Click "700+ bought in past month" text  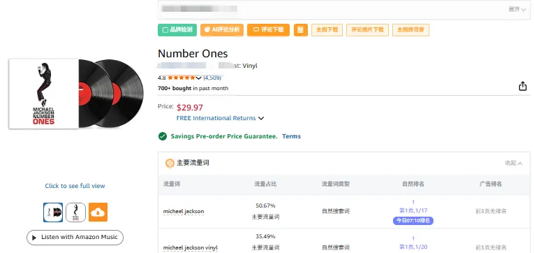coord(193,88)
